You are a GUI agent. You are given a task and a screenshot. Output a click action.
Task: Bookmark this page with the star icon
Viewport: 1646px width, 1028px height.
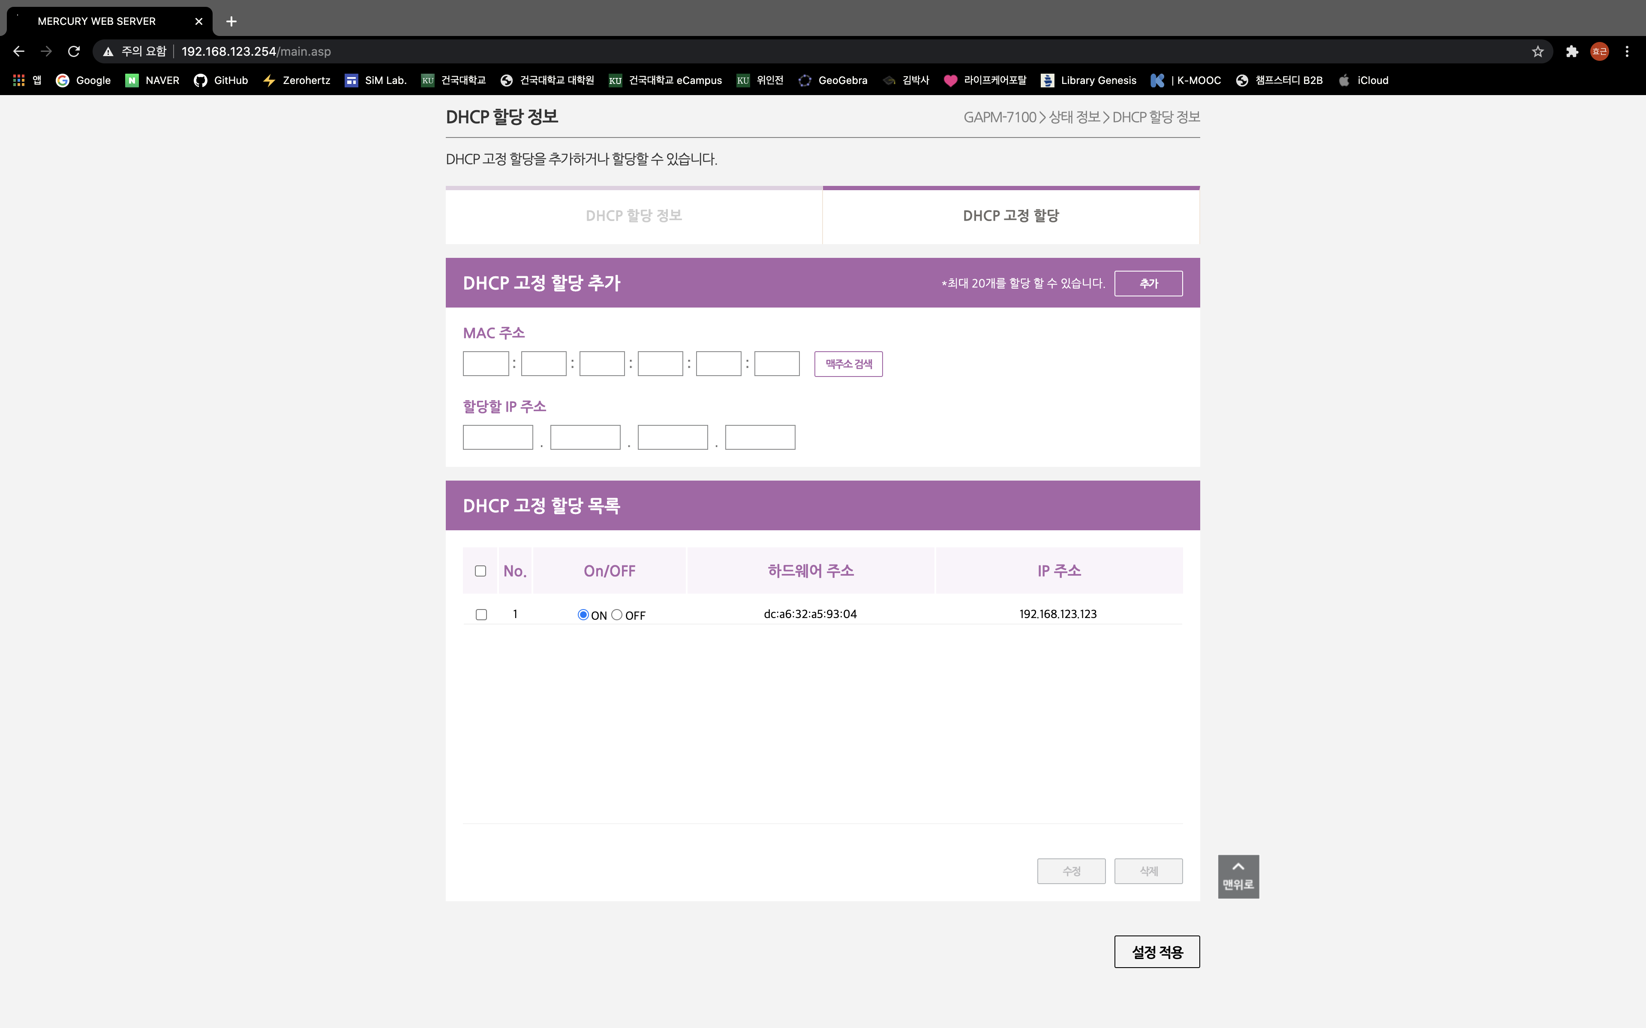[x=1537, y=51]
